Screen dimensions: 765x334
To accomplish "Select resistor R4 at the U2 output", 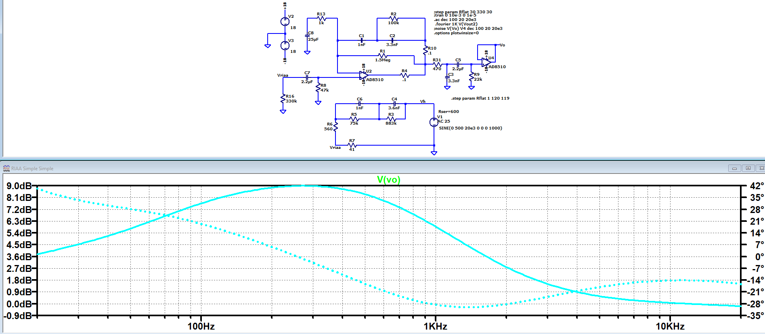I will pyautogui.click(x=405, y=75).
